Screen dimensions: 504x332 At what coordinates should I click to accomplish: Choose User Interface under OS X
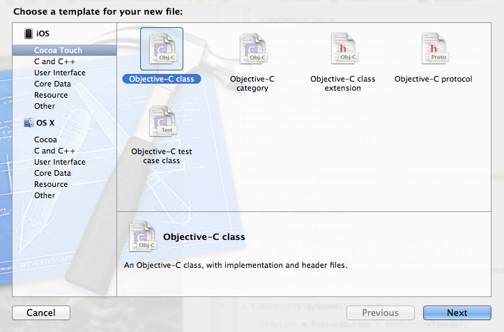pyautogui.click(x=60, y=162)
